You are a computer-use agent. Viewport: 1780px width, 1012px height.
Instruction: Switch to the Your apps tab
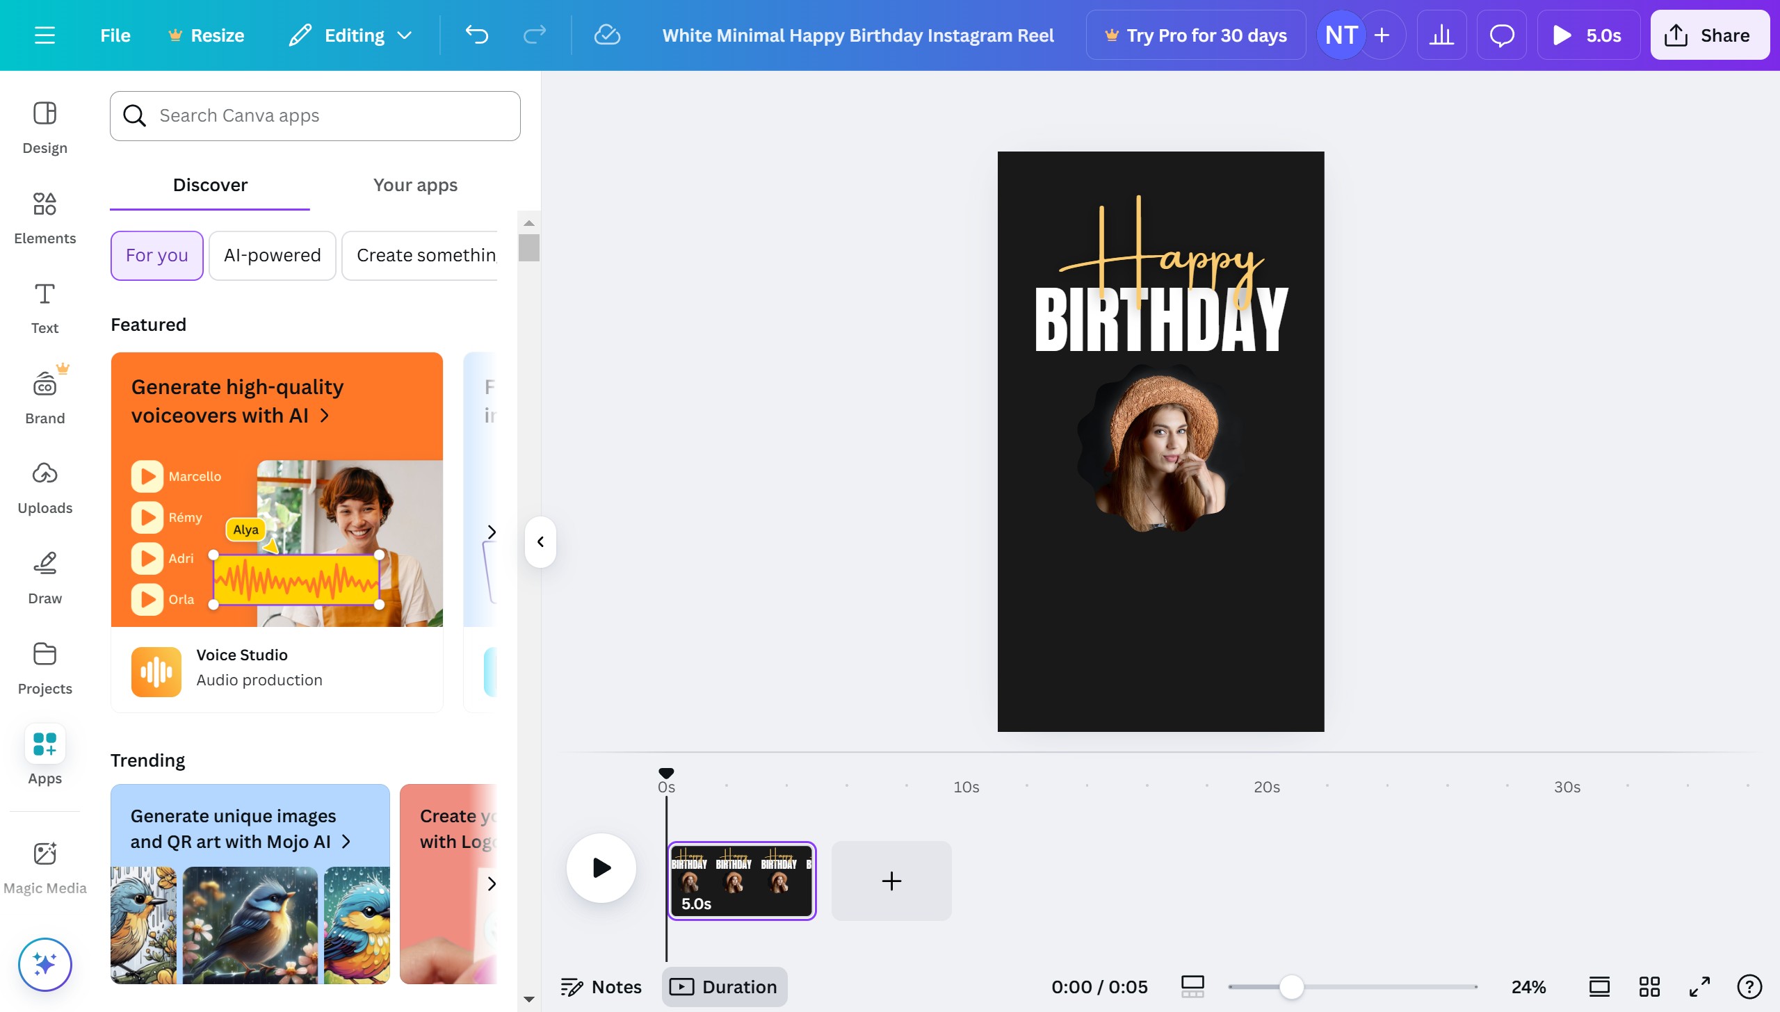click(415, 185)
